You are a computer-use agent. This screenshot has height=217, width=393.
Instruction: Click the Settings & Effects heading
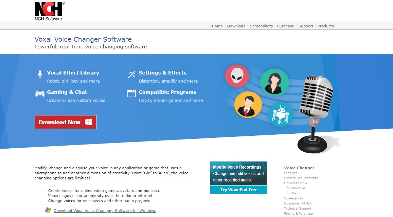tap(163, 73)
